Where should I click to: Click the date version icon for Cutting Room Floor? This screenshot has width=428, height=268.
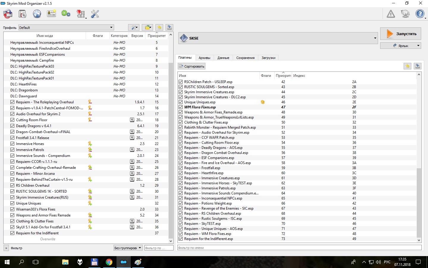coord(132,120)
